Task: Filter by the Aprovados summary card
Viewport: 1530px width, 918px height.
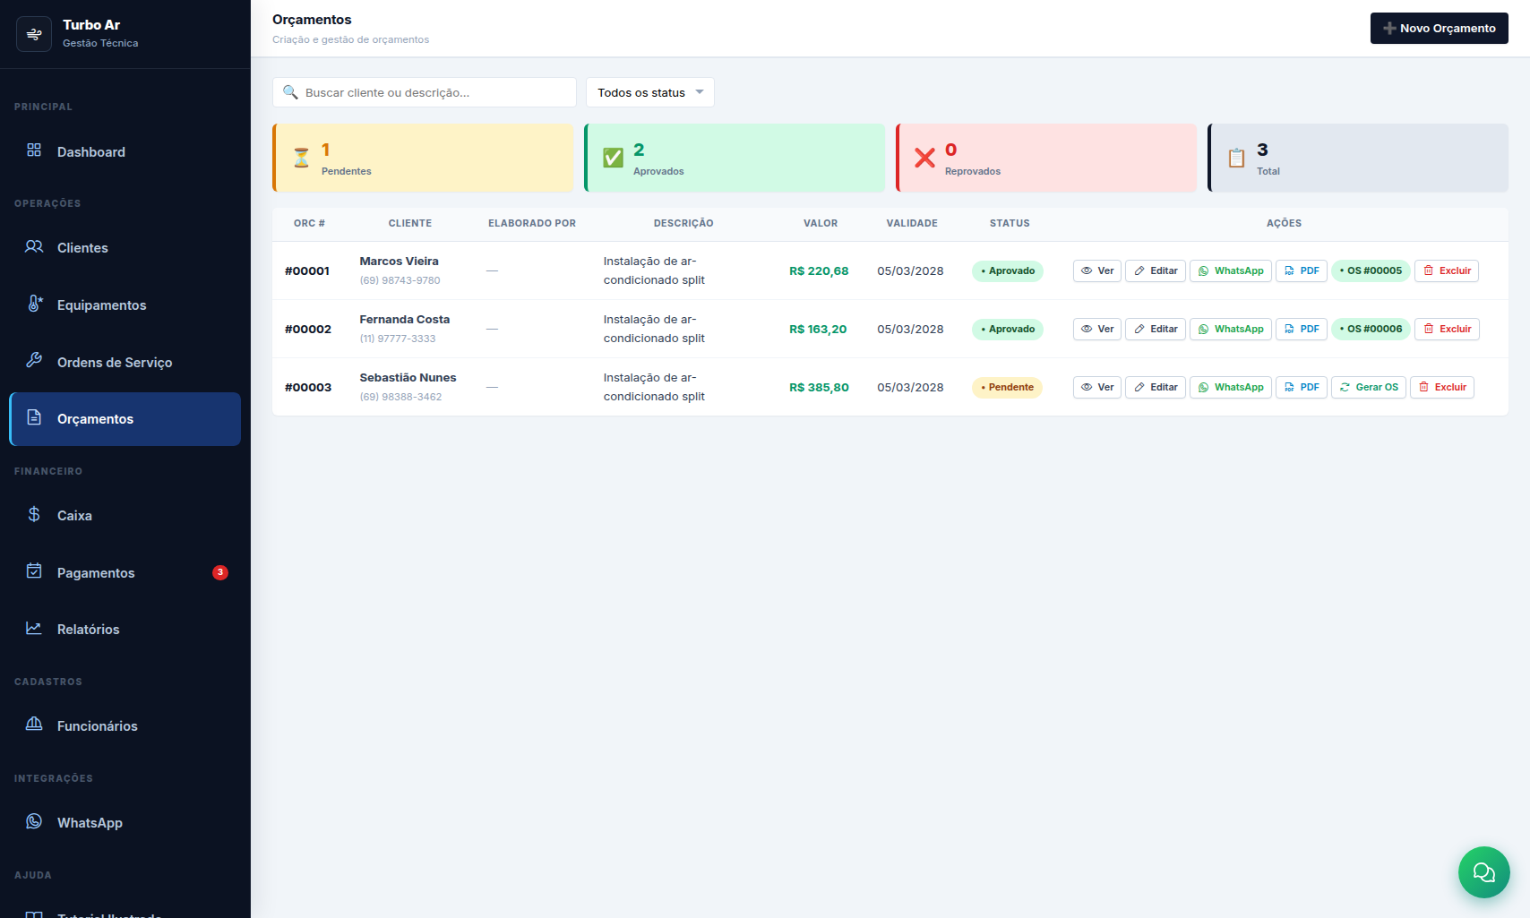Action: coord(735,158)
